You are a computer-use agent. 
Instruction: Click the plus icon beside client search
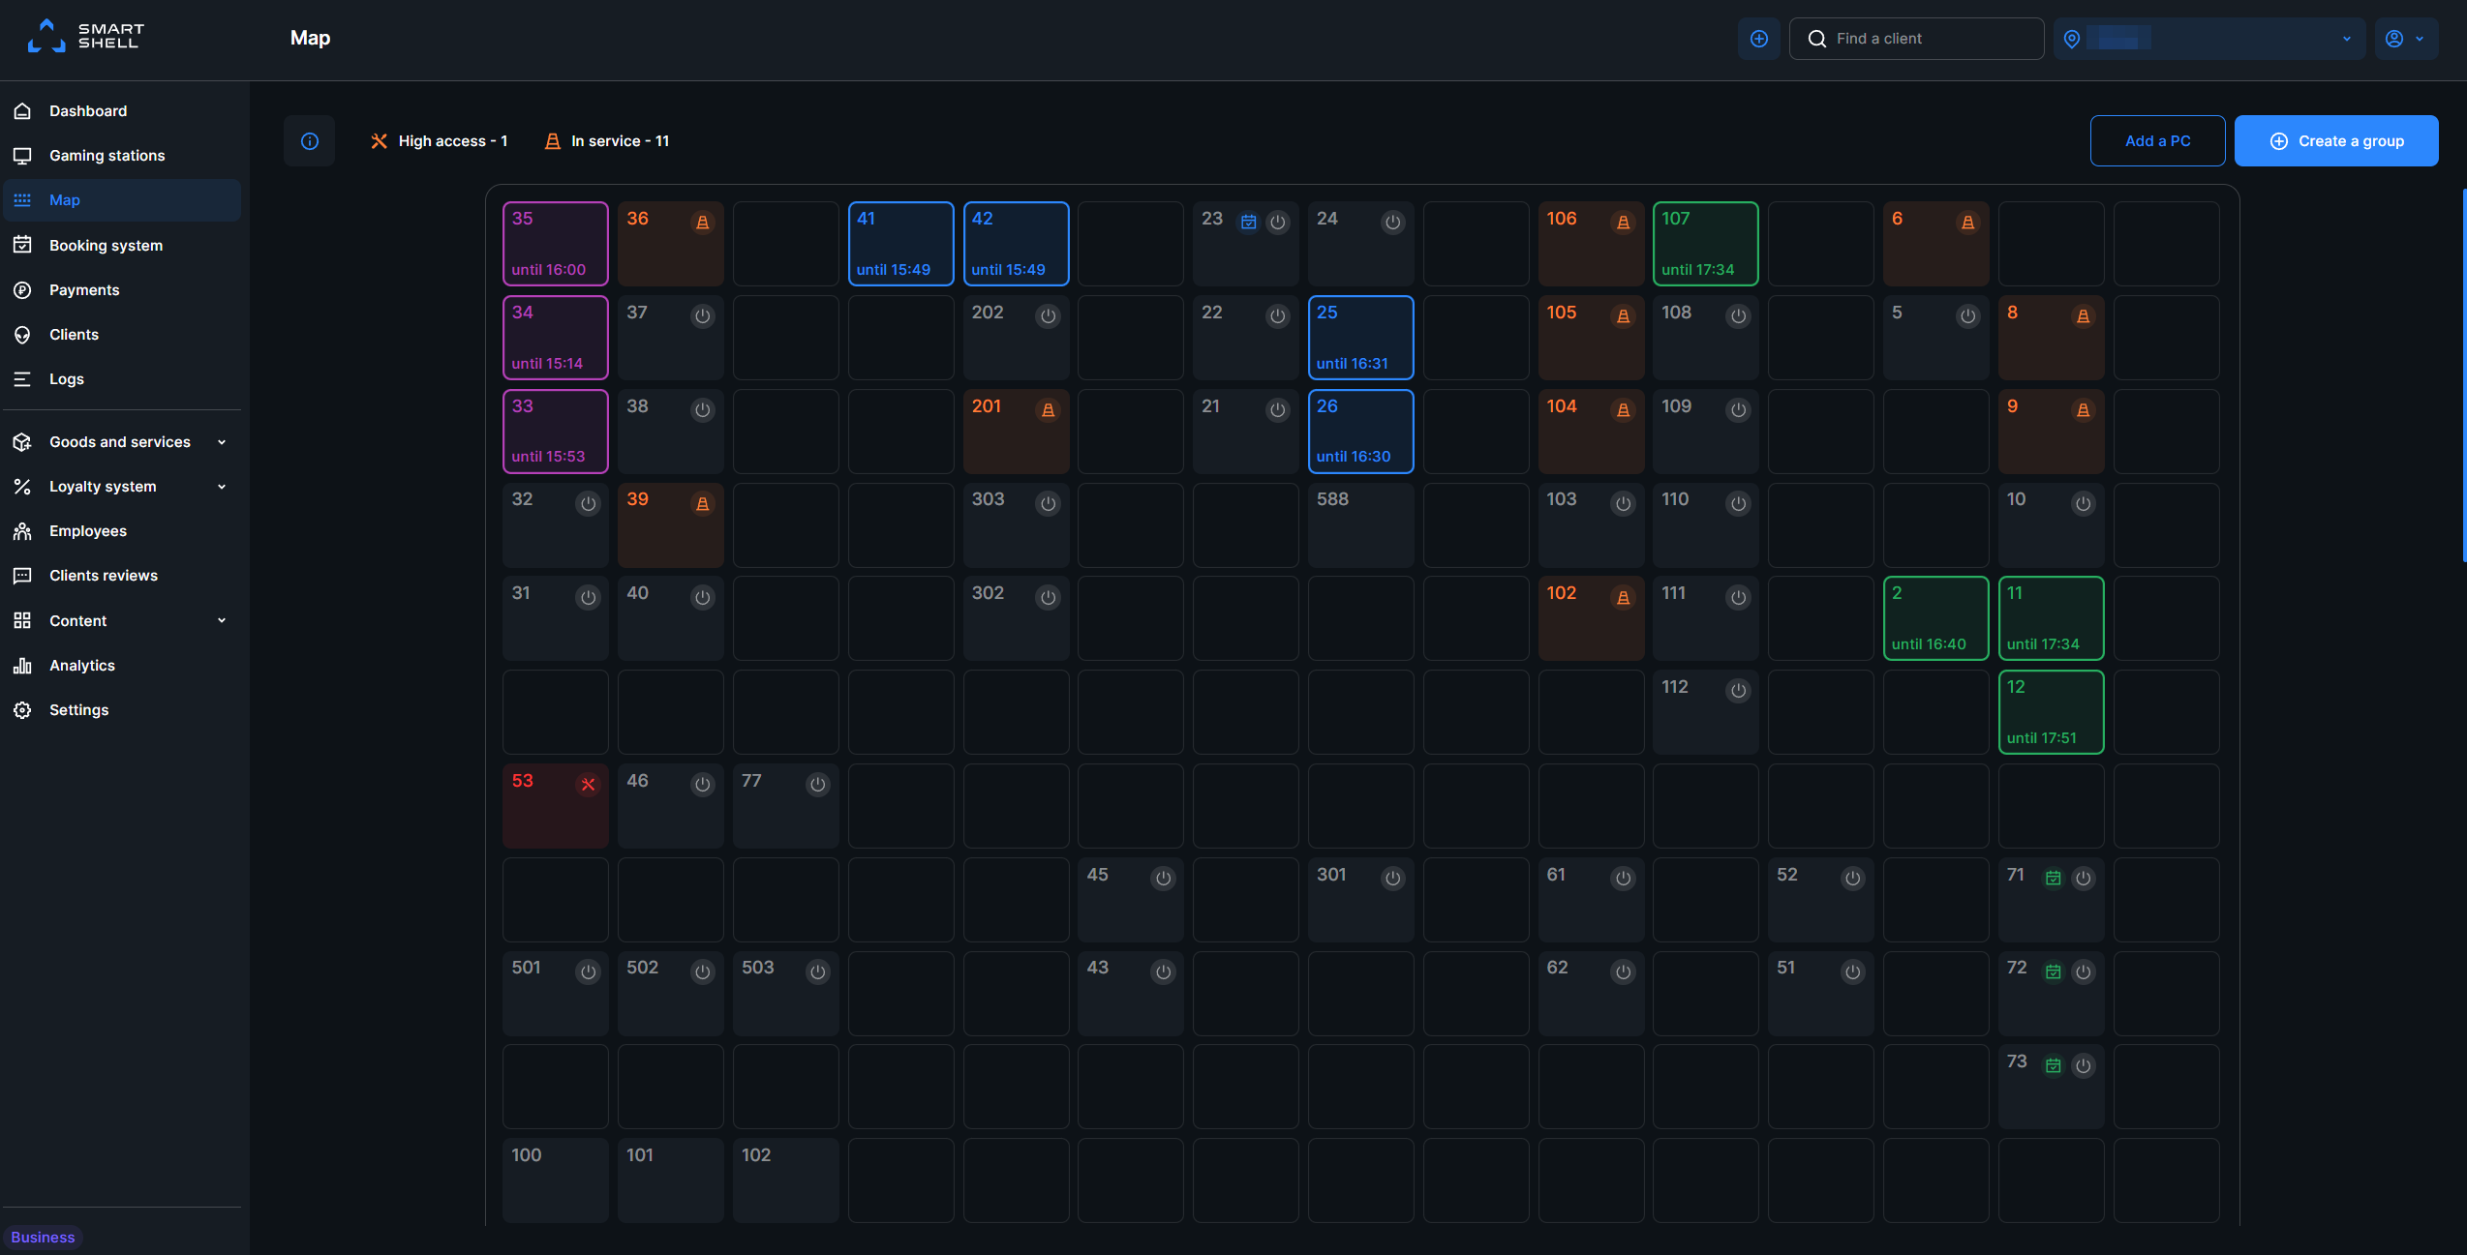(1759, 39)
